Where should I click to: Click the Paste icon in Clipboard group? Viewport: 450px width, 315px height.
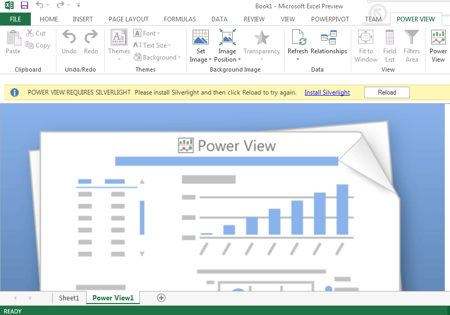13,38
